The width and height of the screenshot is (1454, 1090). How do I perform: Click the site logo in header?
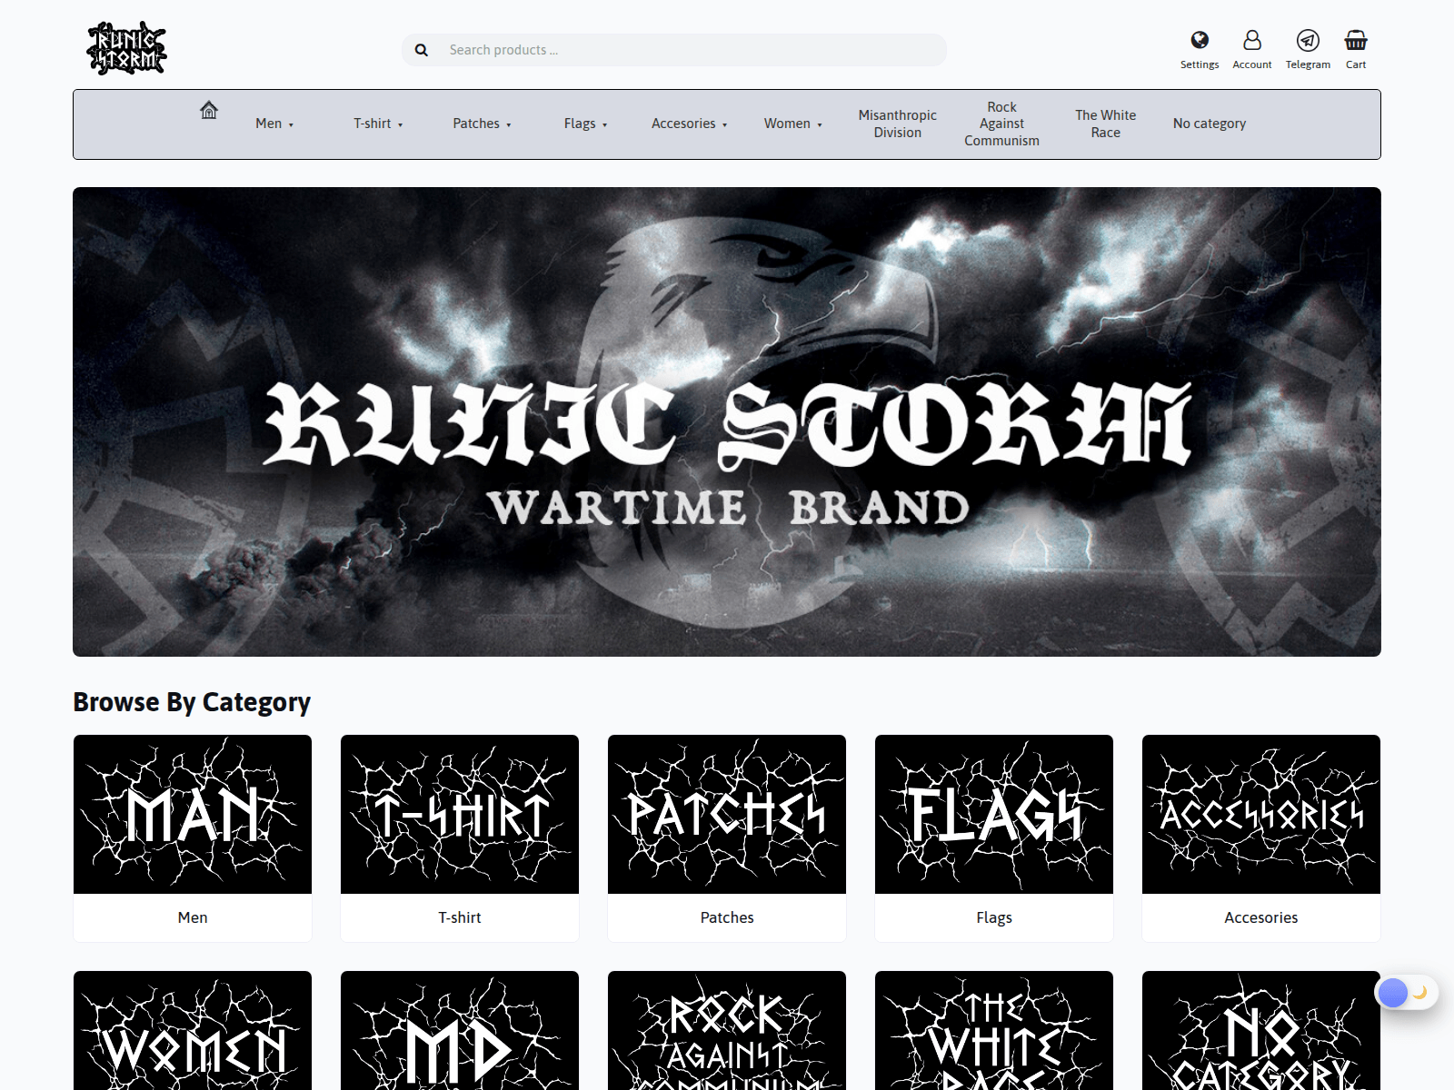point(126,48)
